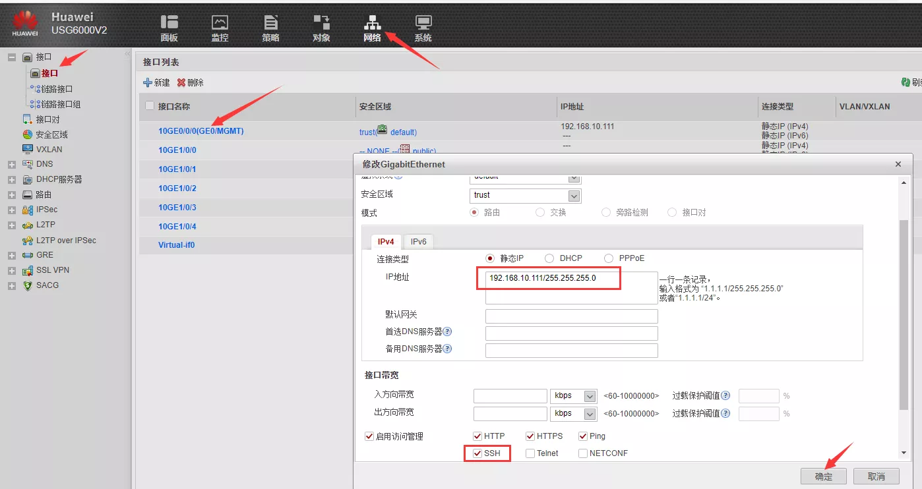Open 入方向带宽 kbps unit dropdown
Screen dimensions: 922x489
590,396
